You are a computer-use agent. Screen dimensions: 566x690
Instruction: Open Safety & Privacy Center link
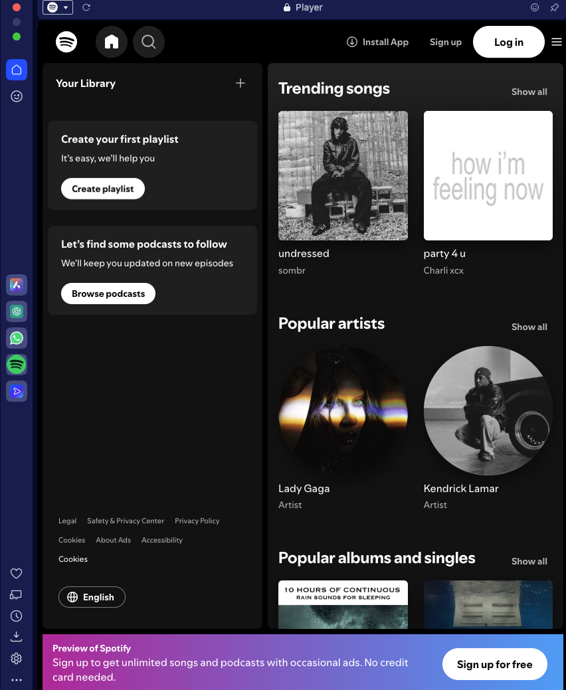(126, 521)
